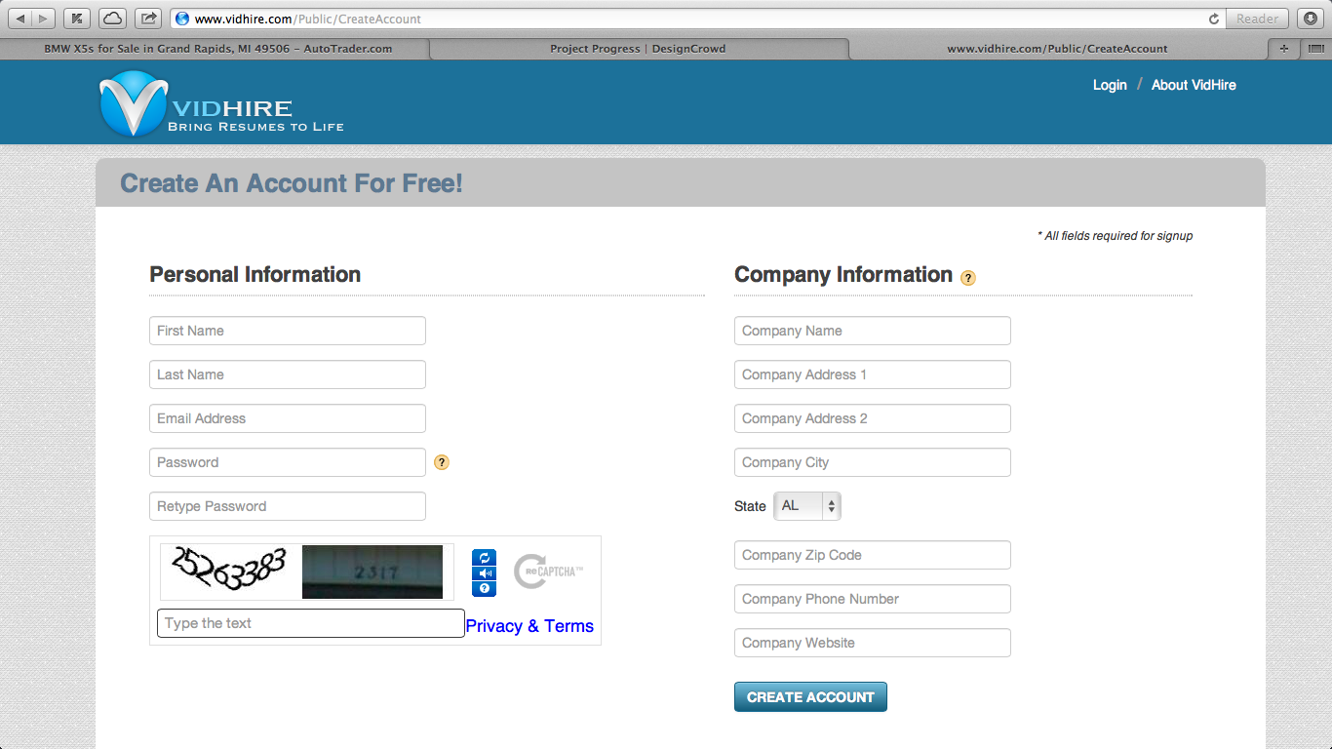Open a new tab with the plus button

(x=1283, y=49)
